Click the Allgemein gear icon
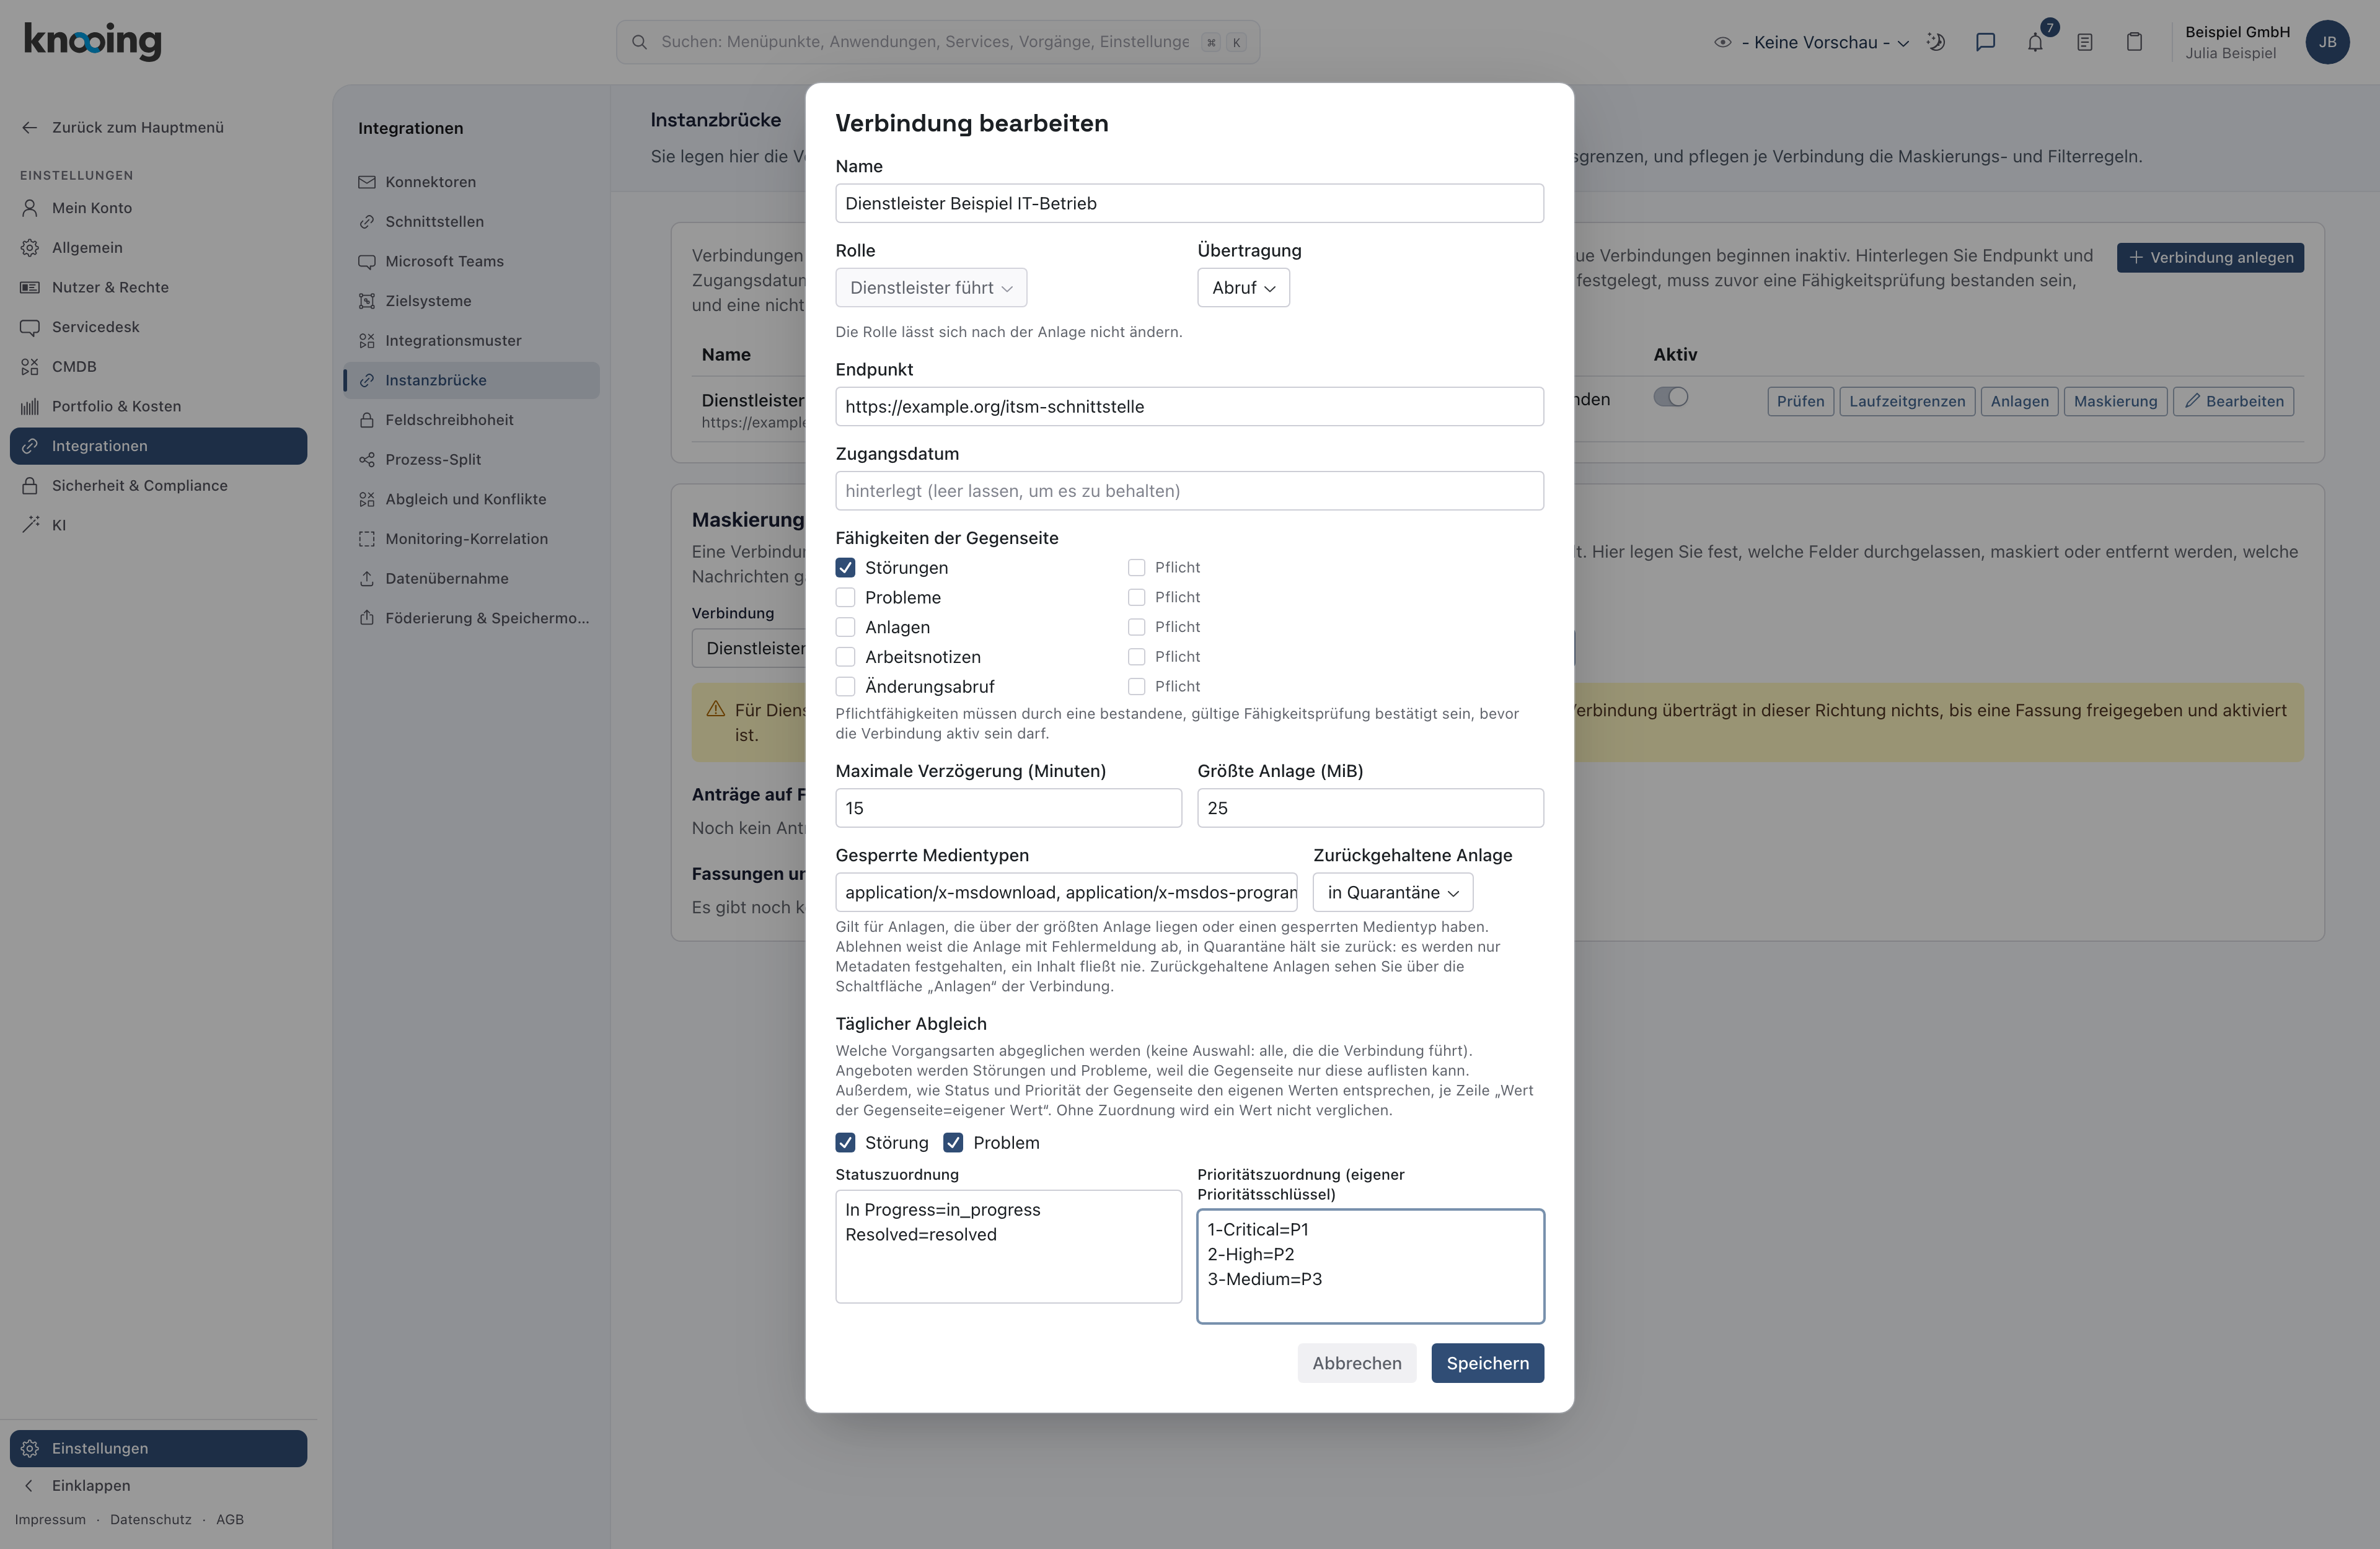 [x=30, y=248]
